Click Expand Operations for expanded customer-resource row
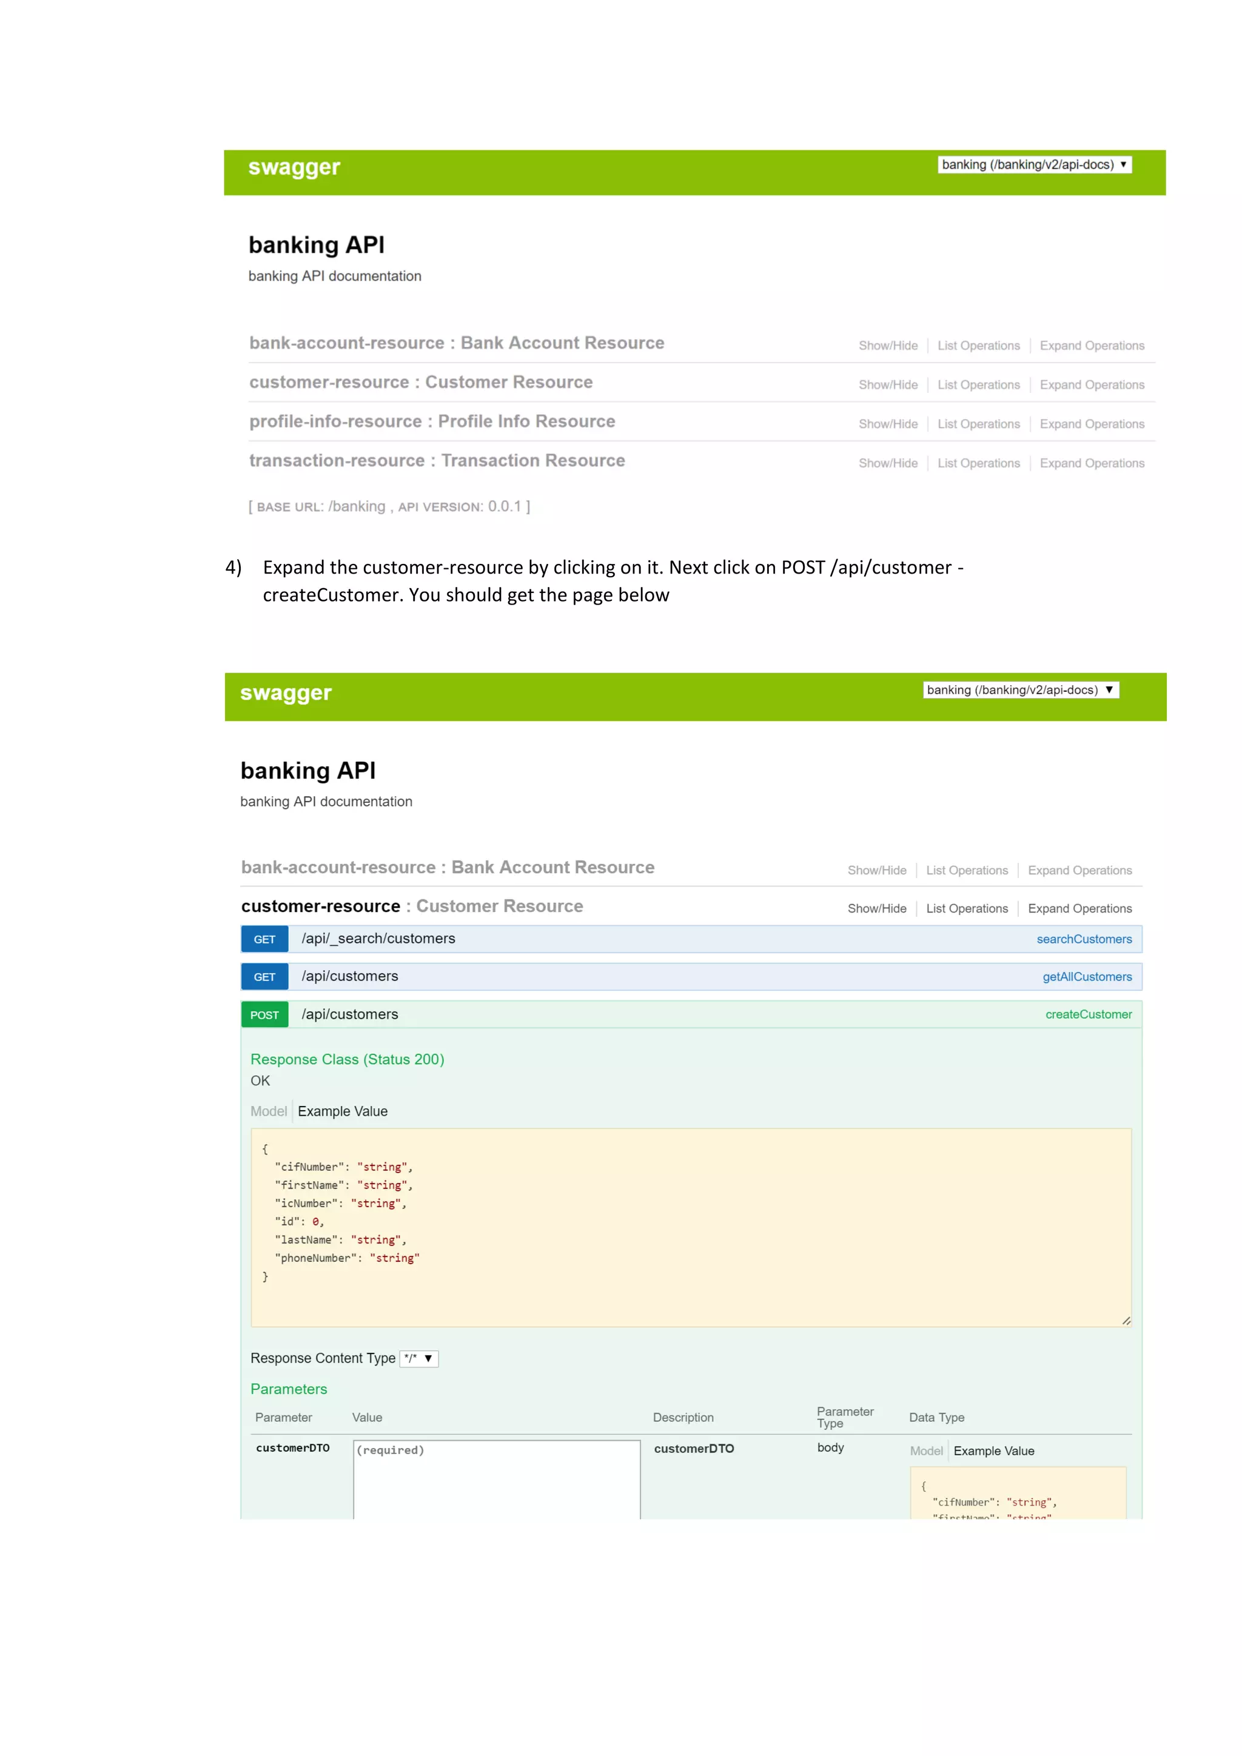The image size is (1242, 1756). click(x=1080, y=908)
